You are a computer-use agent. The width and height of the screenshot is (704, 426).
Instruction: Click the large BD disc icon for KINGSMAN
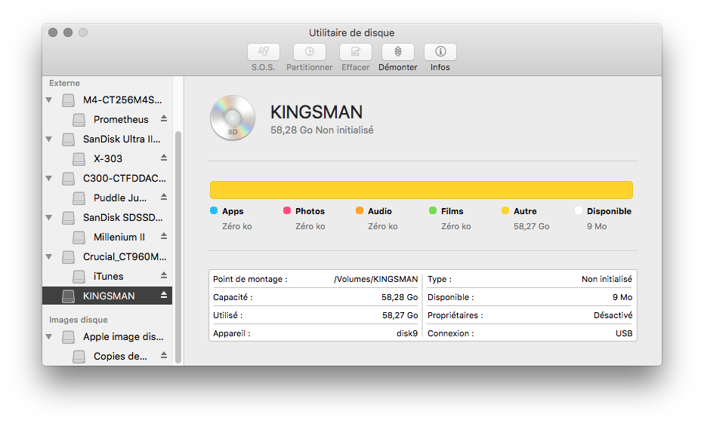click(233, 118)
